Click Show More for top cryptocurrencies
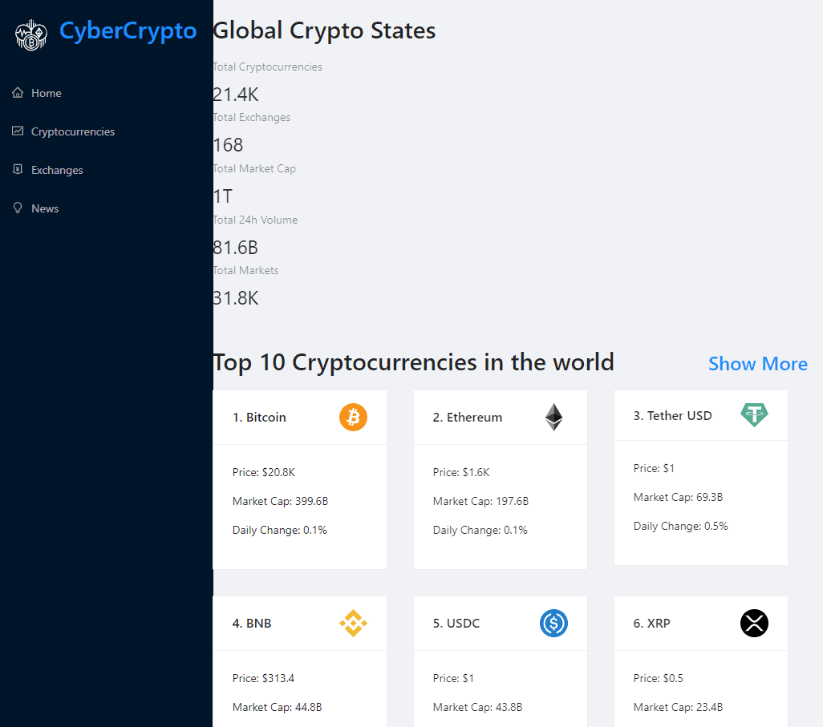 [758, 364]
